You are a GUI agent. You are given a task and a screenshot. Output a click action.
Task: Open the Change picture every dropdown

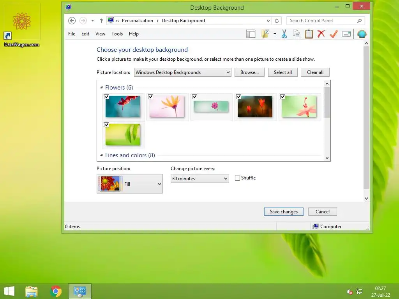[x=200, y=178]
